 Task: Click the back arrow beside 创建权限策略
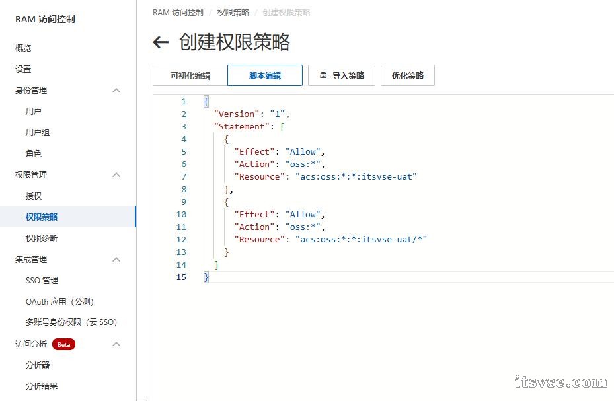tap(161, 42)
